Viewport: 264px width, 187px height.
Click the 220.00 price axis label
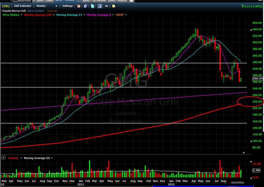point(257,102)
